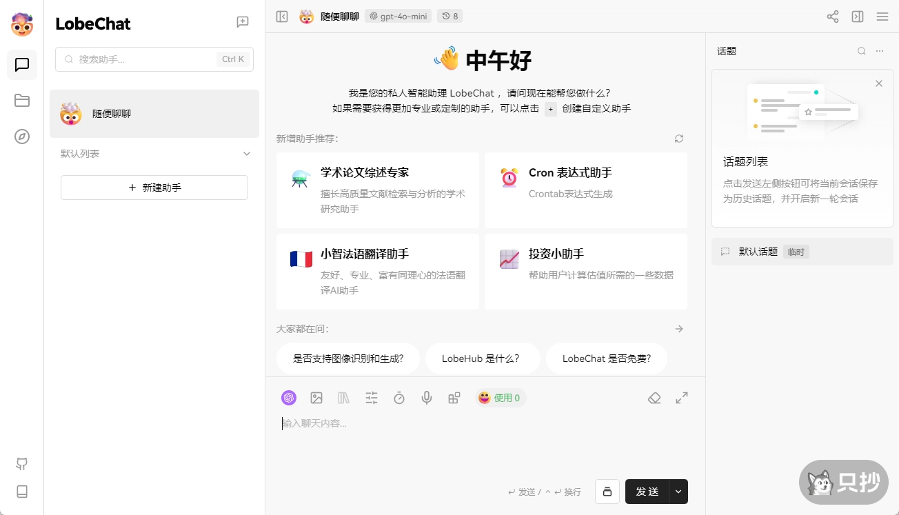Click the share icon in top bar
The height and width of the screenshot is (515, 899).
point(832,16)
